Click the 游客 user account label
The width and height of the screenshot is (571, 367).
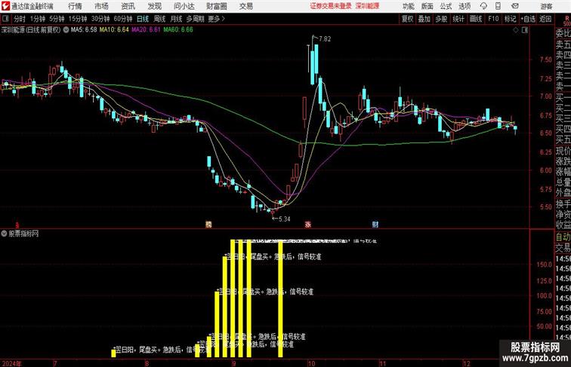pyautogui.click(x=546, y=6)
